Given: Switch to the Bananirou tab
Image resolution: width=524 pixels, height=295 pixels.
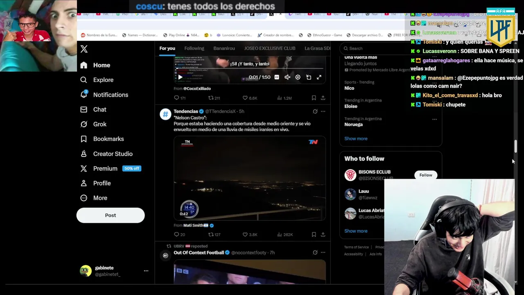Looking at the screenshot, I should (224, 48).
